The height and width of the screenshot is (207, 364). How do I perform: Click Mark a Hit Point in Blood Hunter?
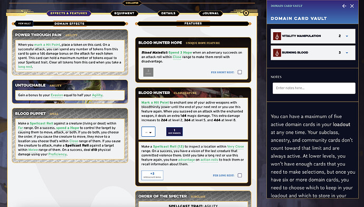(155, 102)
